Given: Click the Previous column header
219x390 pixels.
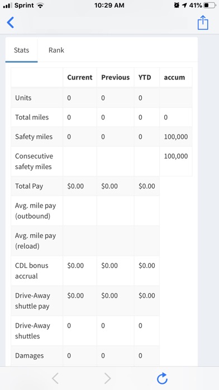Looking at the screenshot, I should coord(115,77).
